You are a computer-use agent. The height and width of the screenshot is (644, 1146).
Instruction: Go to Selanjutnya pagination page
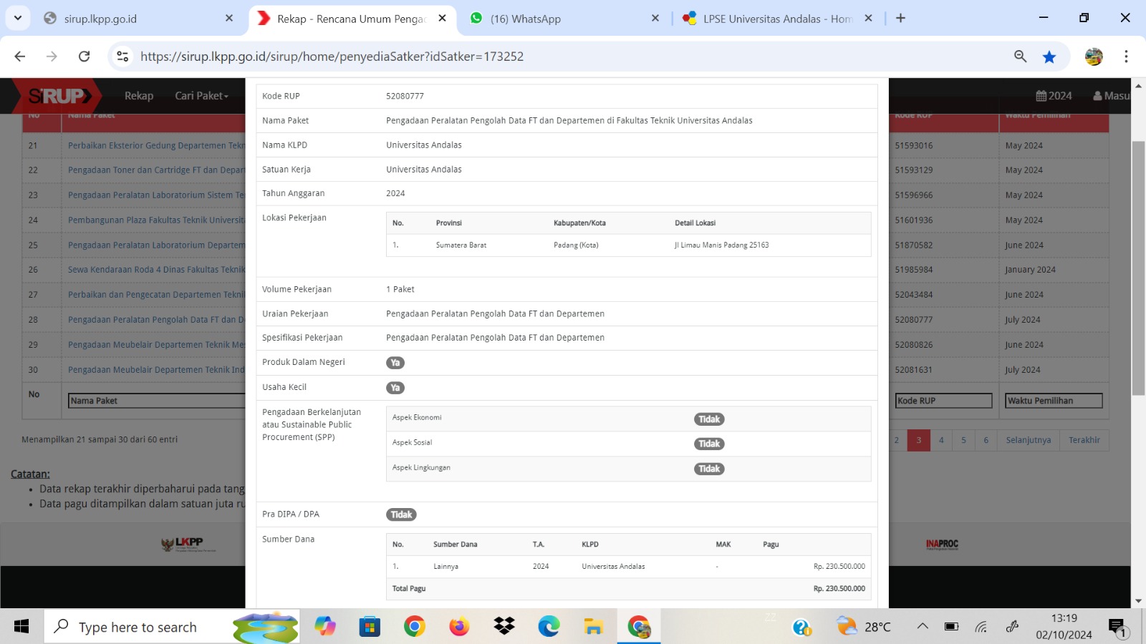pyautogui.click(x=1028, y=440)
